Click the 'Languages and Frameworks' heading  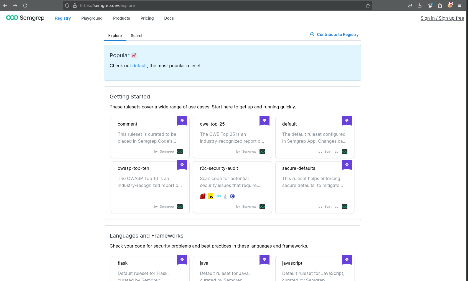click(x=146, y=236)
